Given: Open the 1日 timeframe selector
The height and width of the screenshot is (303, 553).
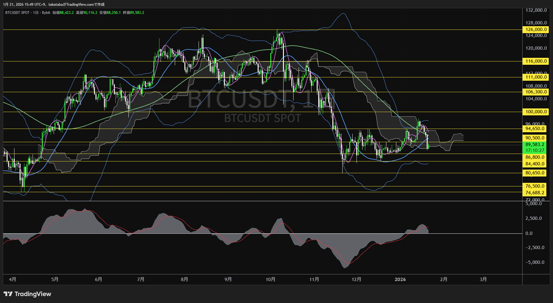Looking at the screenshot, I should pos(35,13).
